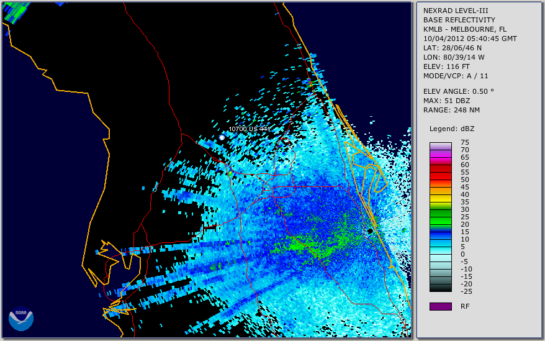Click the orange 45 dBZ legend color band

[x=440, y=191]
